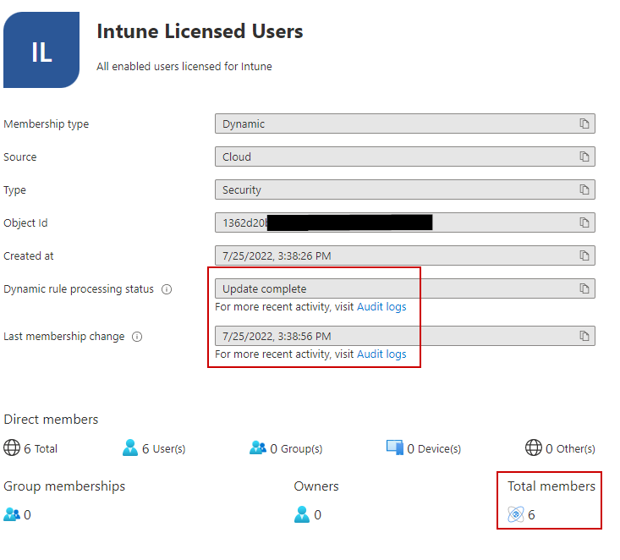Open the 0 Device(s) direct members
Screen dimensions: 620x560
pos(424,448)
